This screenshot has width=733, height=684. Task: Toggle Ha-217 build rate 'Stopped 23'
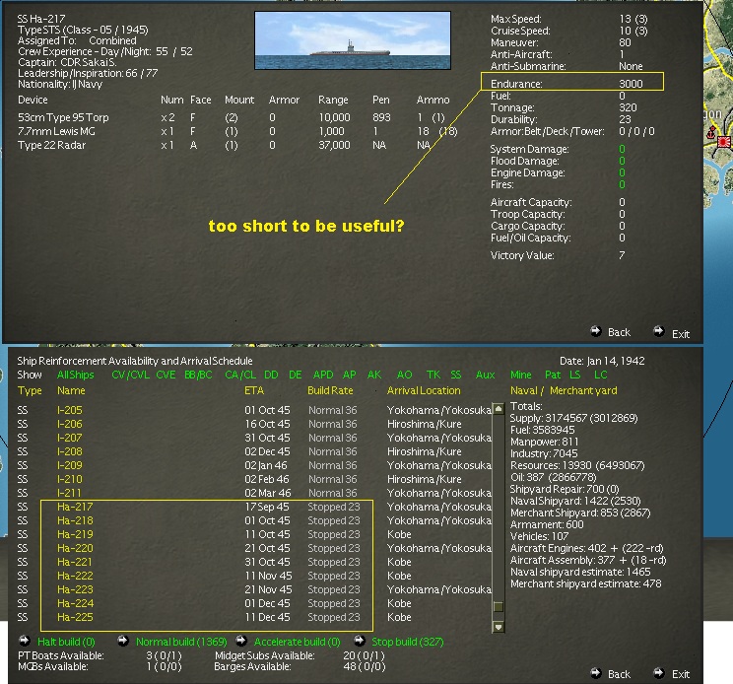[x=334, y=507]
